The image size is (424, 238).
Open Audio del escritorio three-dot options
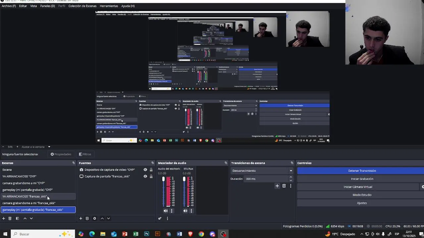172,211
